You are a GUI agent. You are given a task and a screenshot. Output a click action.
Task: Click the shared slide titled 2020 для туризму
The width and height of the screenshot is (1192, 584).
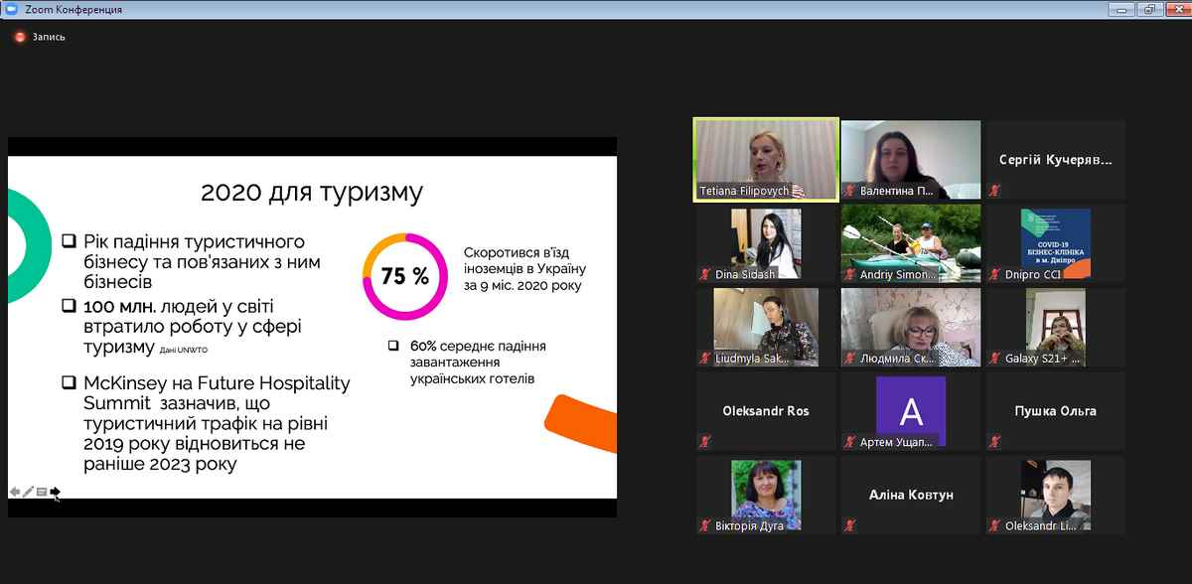tap(312, 328)
